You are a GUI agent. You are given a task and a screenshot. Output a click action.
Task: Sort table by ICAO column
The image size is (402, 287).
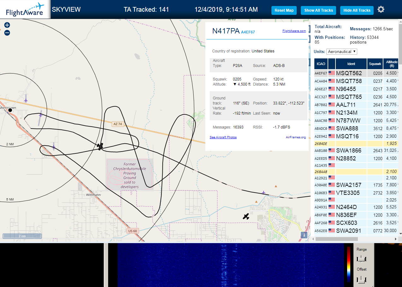coord(321,64)
